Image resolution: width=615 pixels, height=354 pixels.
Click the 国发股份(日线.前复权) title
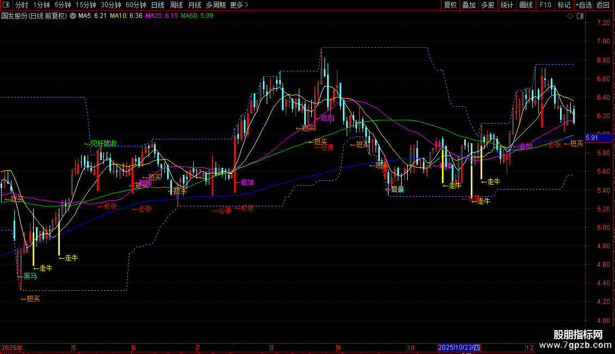point(34,16)
